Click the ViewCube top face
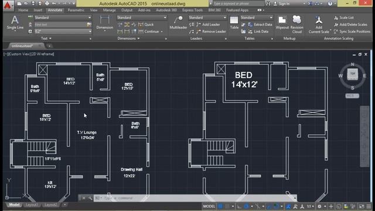 click(x=353, y=74)
